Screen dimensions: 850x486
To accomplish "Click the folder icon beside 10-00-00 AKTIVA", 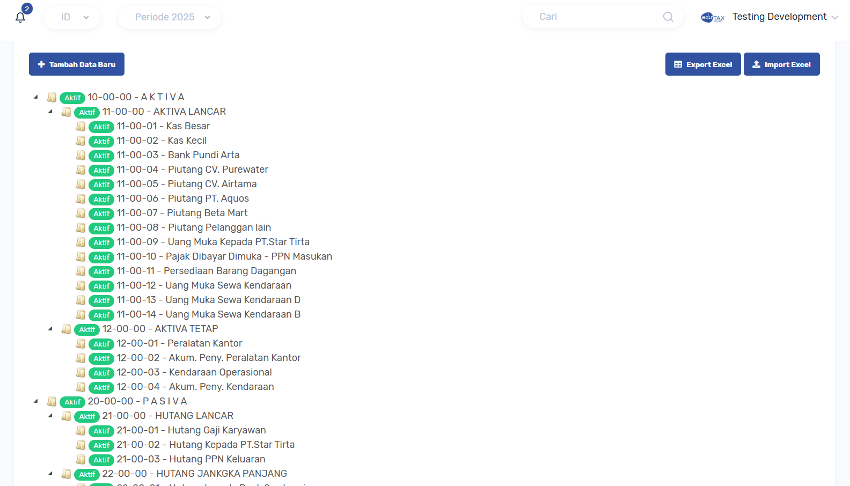I will [x=52, y=98].
